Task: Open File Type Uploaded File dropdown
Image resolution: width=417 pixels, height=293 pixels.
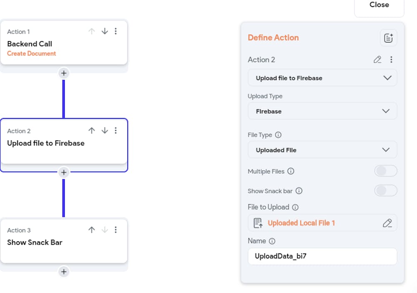Action: tap(322, 150)
